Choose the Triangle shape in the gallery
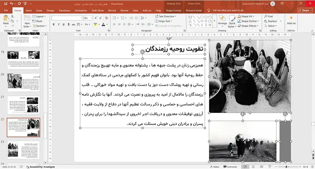Viewport: 315px width, 169px height. click(190, 21)
